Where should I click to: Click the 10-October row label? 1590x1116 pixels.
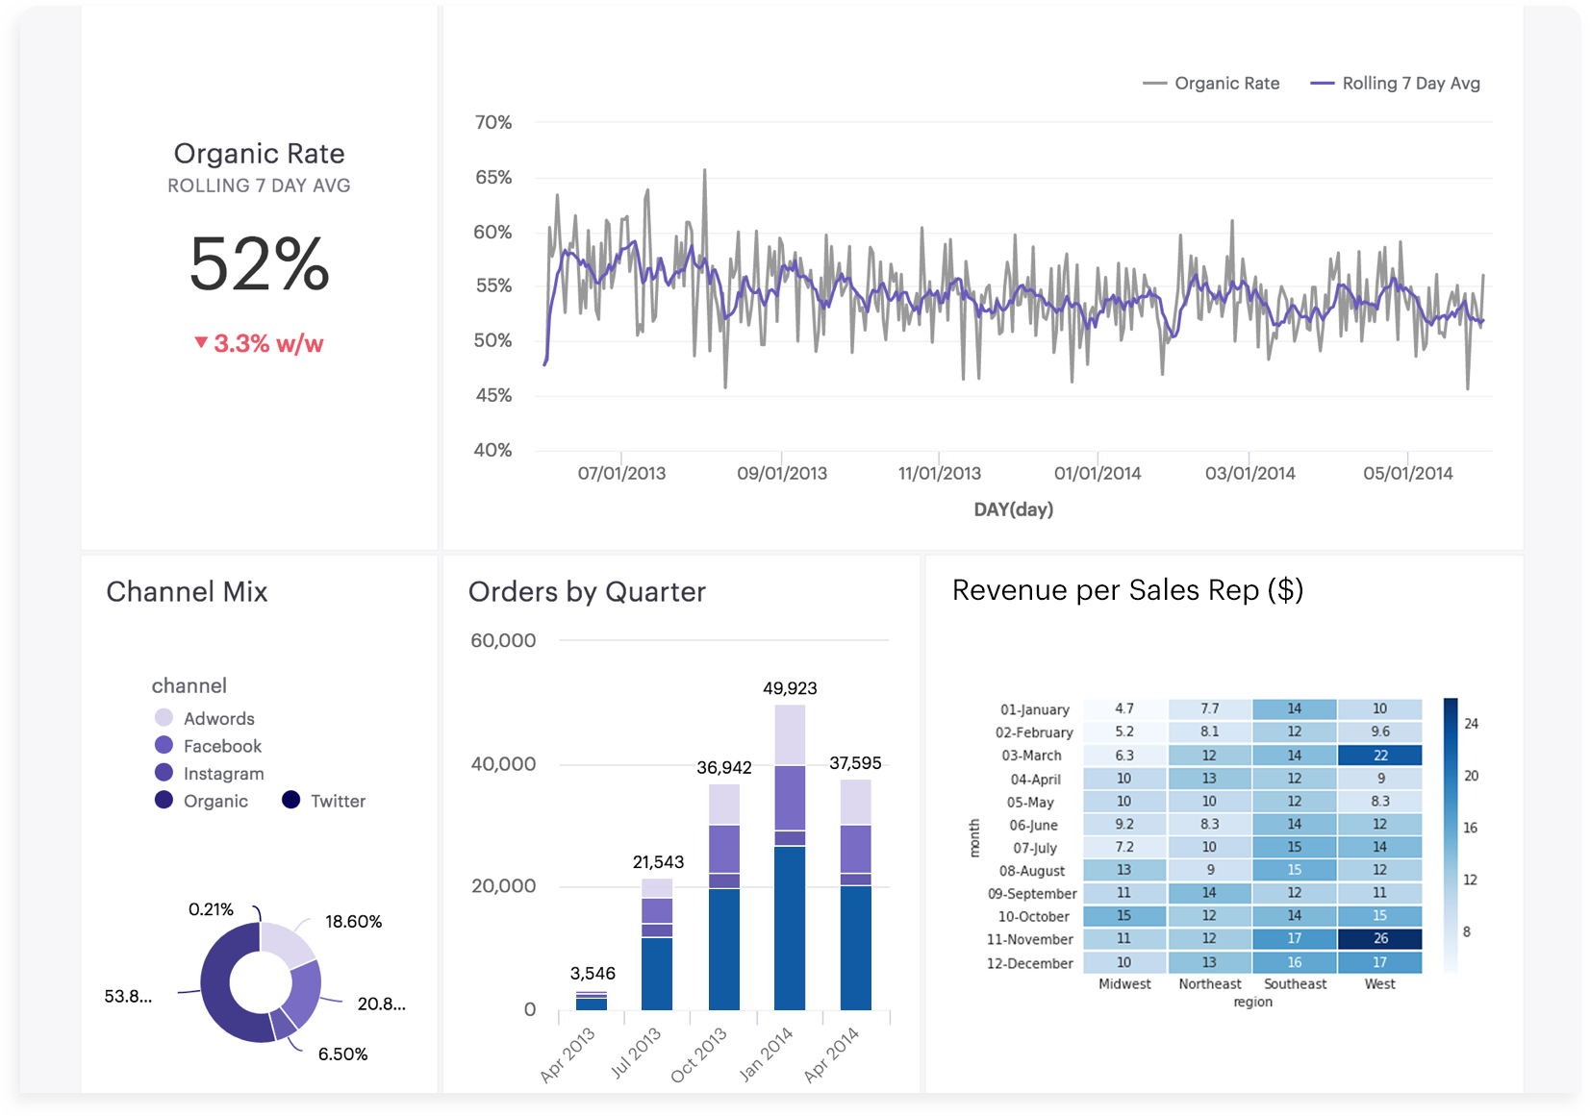[x=1034, y=917]
